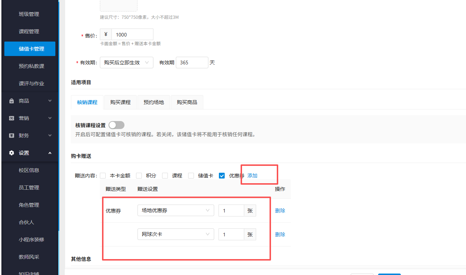Enable the 核销课程设置 toggle switch
This screenshot has width=466, height=275.
coord(116,124)
